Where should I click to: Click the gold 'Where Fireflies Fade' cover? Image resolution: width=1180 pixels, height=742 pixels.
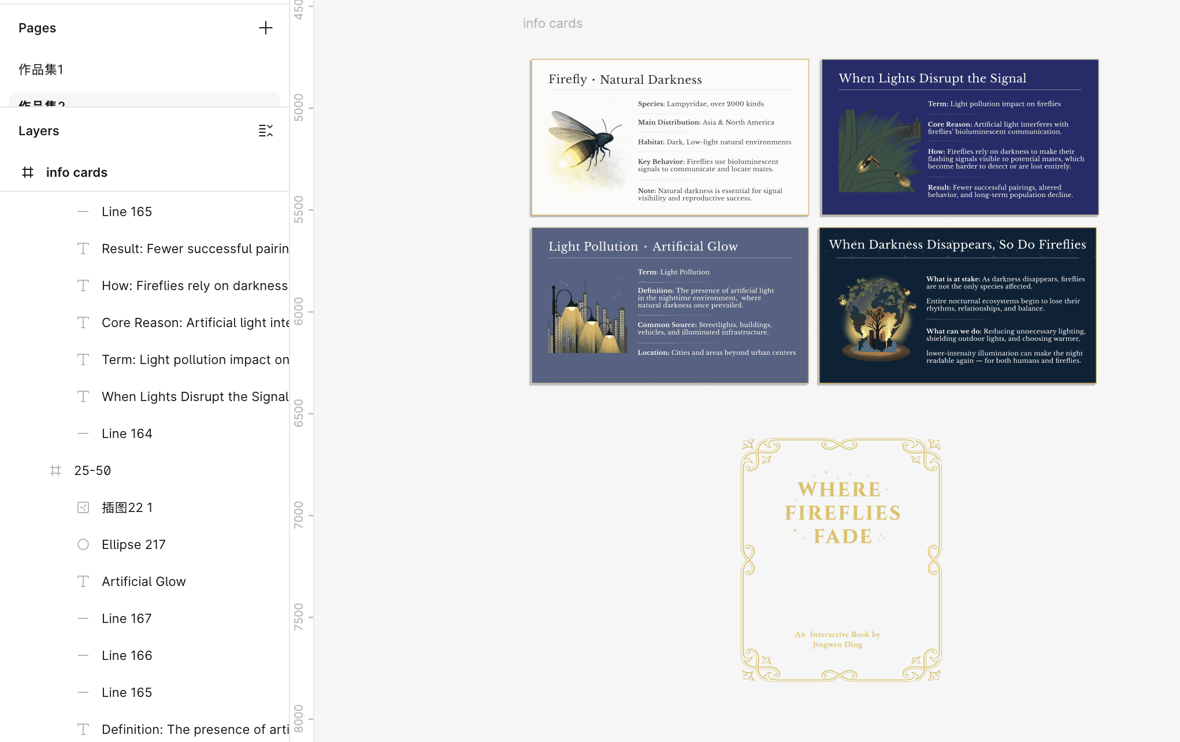tap(841, 559)
